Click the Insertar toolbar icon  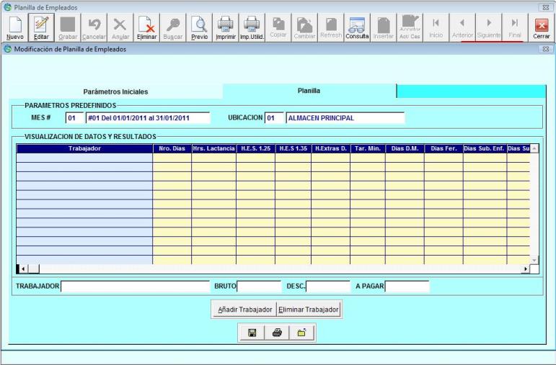384,28
